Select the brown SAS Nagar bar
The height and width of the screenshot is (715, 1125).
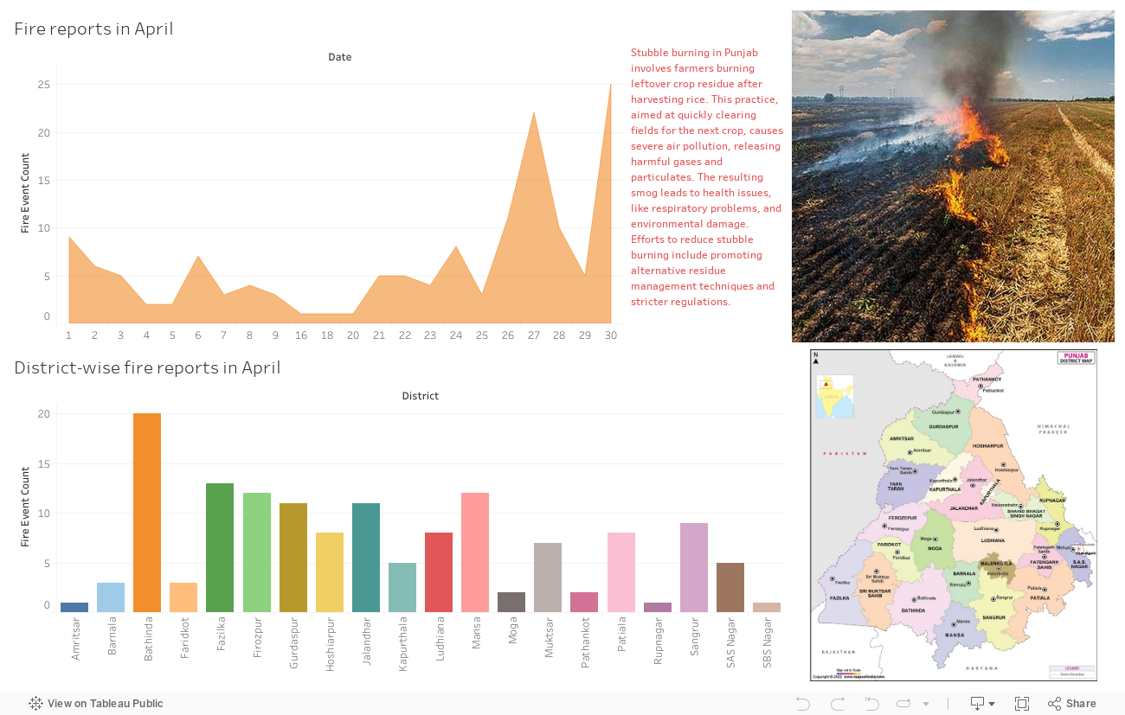pos(730,587)
